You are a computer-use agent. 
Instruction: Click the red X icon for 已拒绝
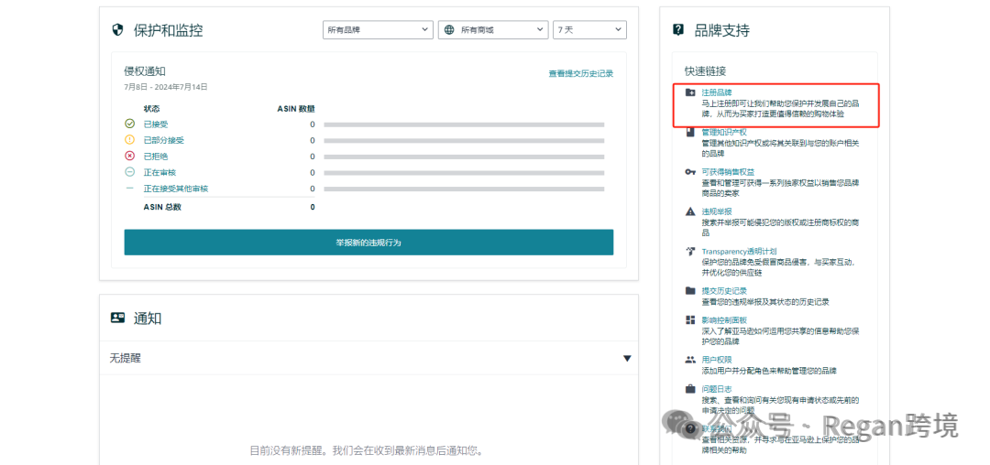point(130,156)
